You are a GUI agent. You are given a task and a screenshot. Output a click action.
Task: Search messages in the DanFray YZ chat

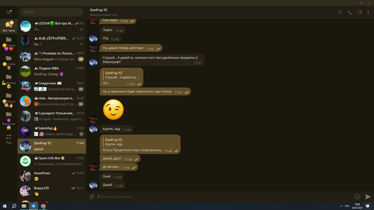coord(340,12)
